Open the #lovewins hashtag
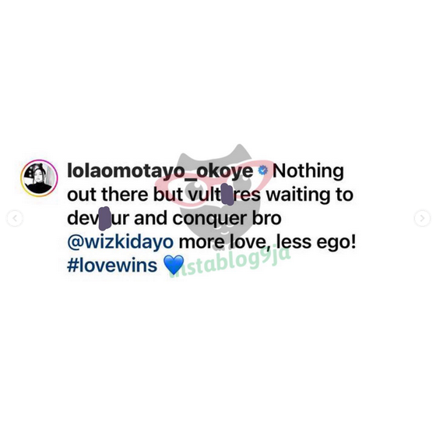This screenshot has height=436, width=436. (x=112, y=265)
